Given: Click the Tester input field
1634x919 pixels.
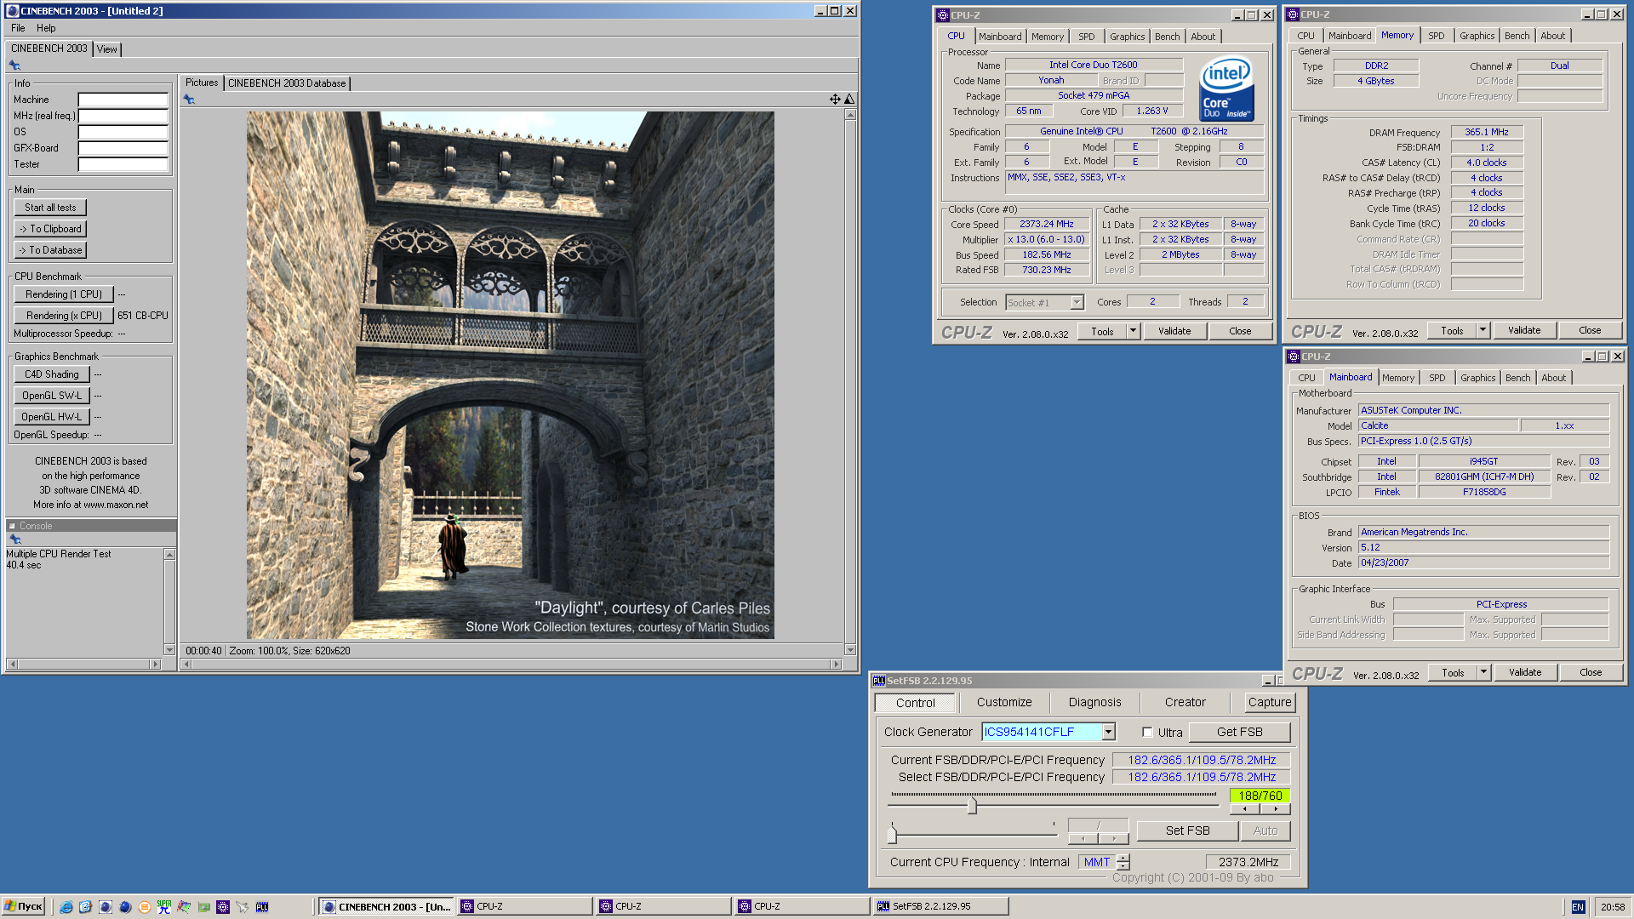Looking at the screenshot, I should click(123, 164).
